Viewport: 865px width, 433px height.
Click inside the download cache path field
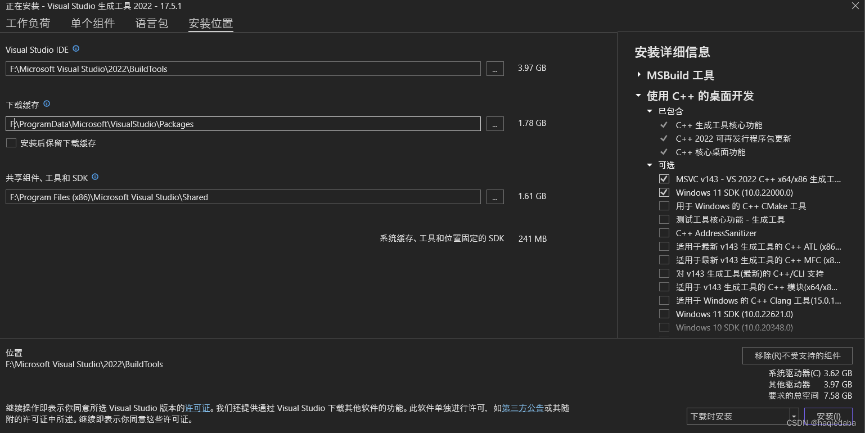[242, 123]
